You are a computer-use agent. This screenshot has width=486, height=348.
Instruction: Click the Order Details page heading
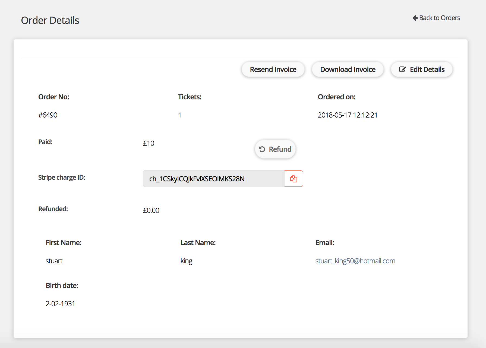coord(50,20)
